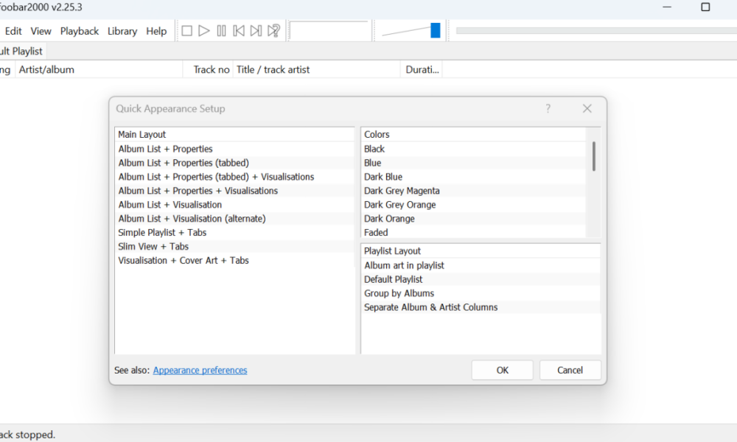Select Group by Albums playlist layout
The width and height of the screenshot is (737, 442).
point(399,293)
